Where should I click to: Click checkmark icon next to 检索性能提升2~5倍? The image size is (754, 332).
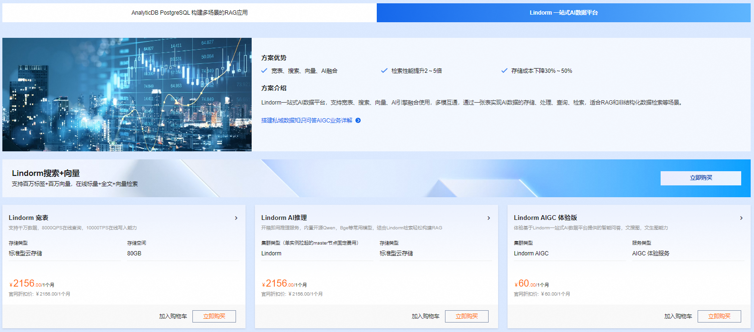[384, 70]
